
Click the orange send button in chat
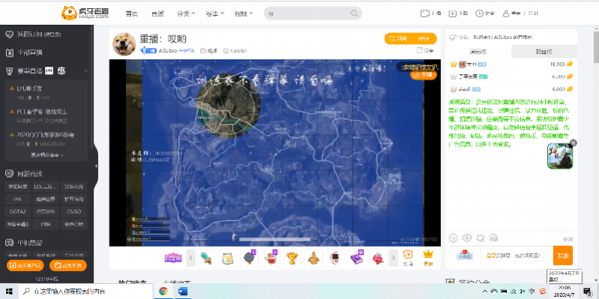tap(563, 256)
